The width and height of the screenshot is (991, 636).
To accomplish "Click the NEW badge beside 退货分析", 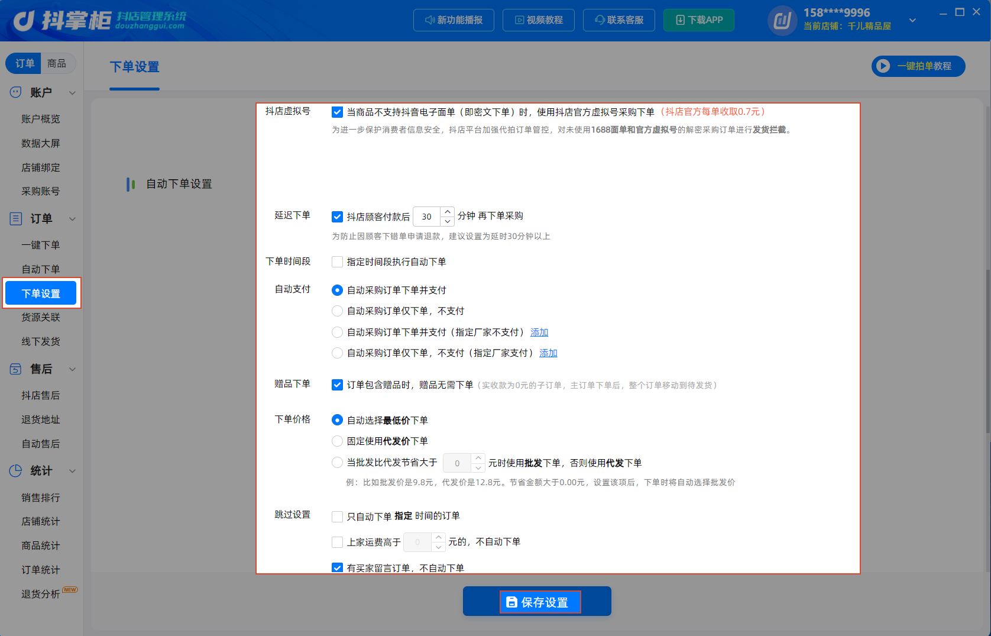I will (70, 589).
